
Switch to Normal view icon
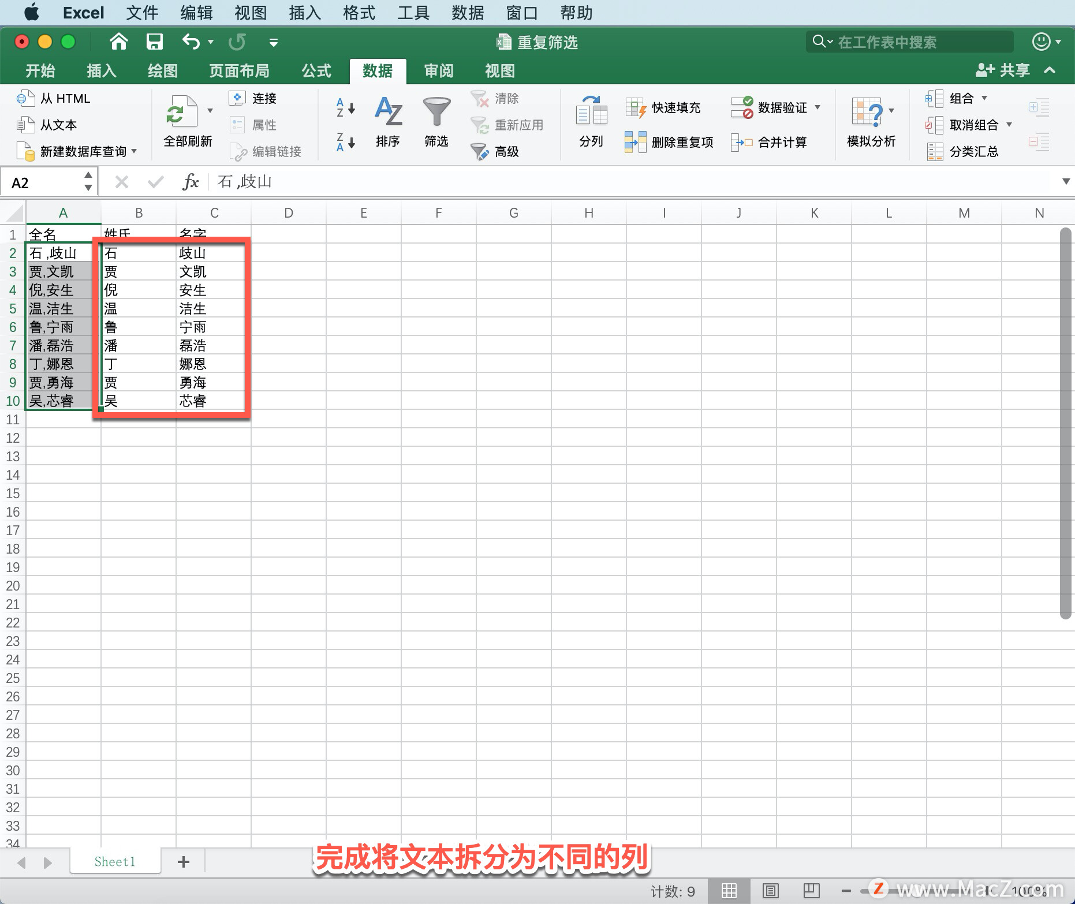[x=729, y=891]
